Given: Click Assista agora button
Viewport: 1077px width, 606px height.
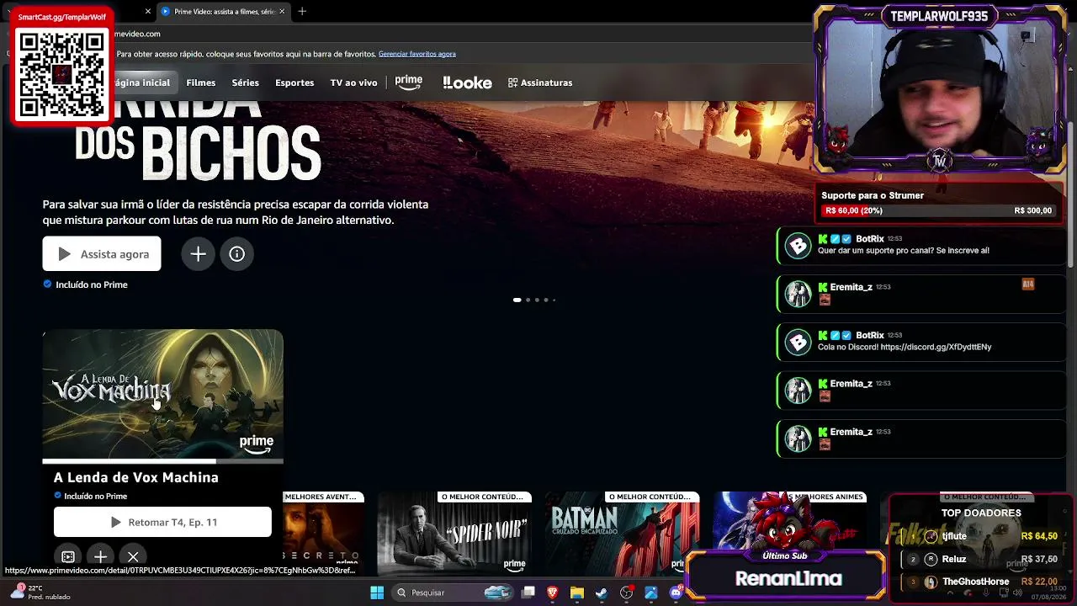Looking at the screenshot, I should click(x=102, y=254).
